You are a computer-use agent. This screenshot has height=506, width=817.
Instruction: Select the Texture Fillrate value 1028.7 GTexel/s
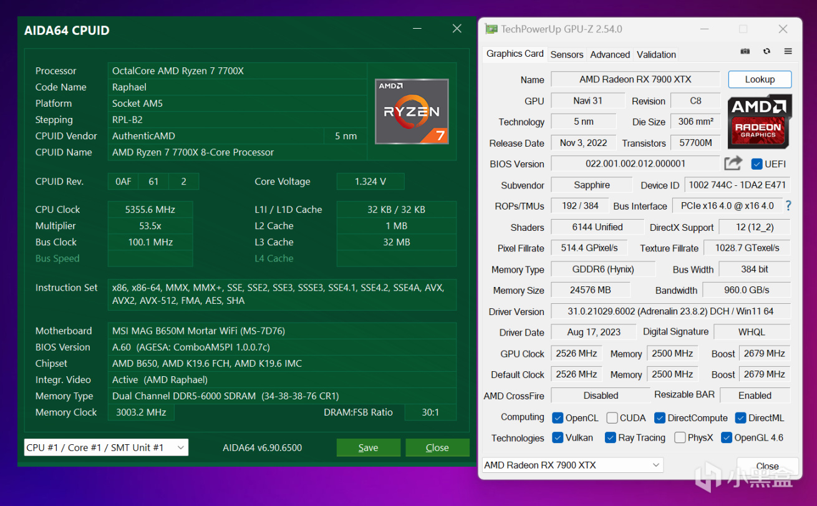click(x=747, y=248)
